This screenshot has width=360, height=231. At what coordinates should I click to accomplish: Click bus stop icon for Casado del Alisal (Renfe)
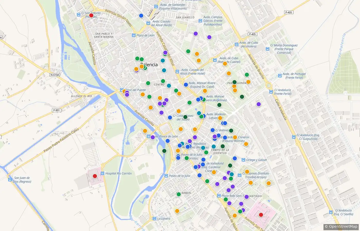[148, 23]
